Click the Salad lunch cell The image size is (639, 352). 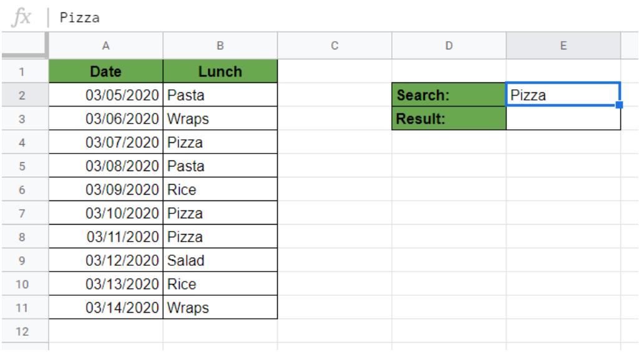click(x=220, y=261)
